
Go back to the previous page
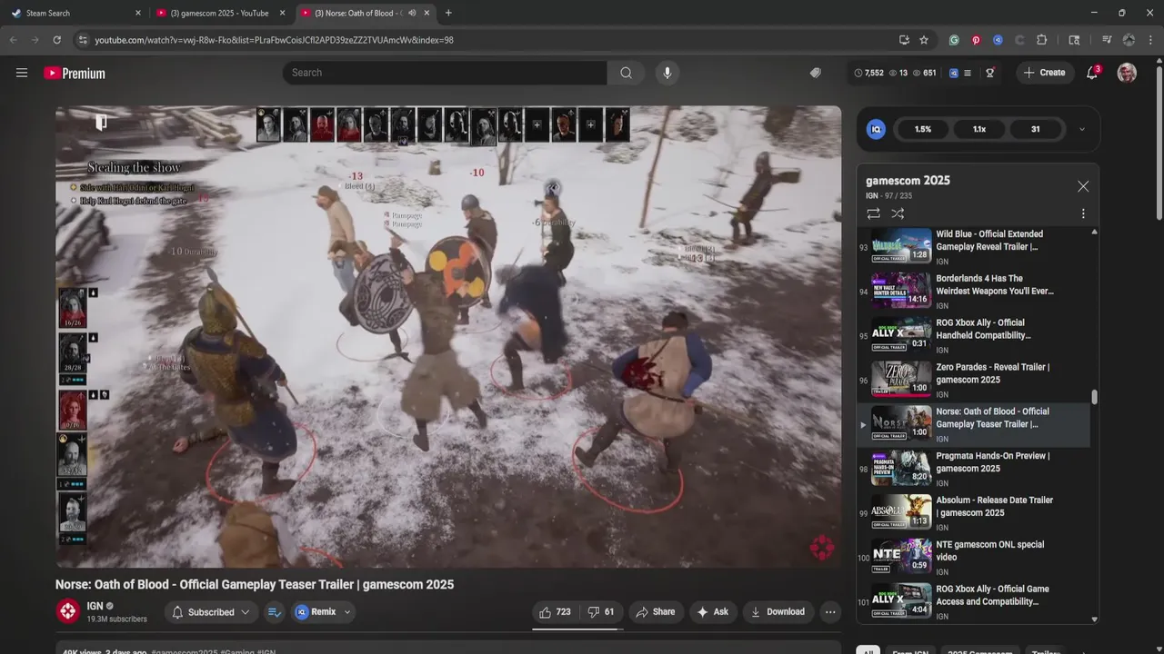pos(13,40)
